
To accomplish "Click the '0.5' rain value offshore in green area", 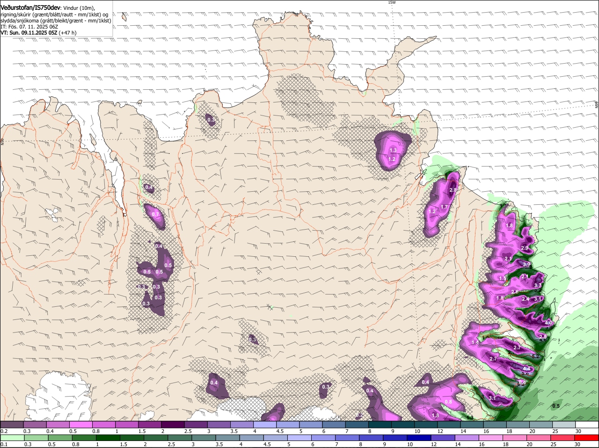I will click(x=556, y=406).
